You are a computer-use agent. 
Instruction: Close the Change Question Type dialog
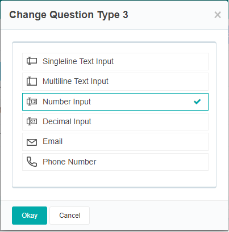pos(218,15)
